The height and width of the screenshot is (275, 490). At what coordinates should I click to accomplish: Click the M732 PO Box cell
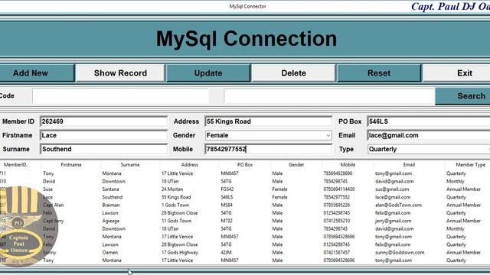pos(227,221)
